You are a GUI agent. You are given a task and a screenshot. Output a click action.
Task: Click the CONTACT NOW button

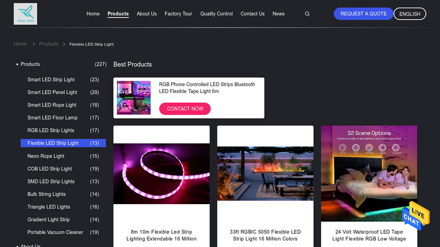[185, 109]
